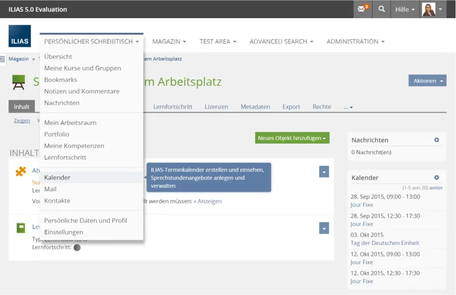Click the green learning module book icon

21,228
